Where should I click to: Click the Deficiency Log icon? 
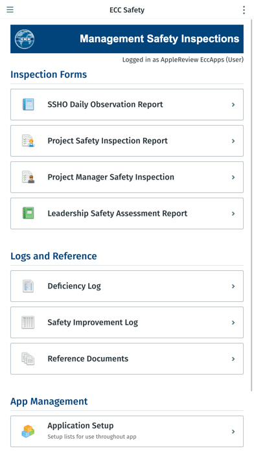click(29, 286)
